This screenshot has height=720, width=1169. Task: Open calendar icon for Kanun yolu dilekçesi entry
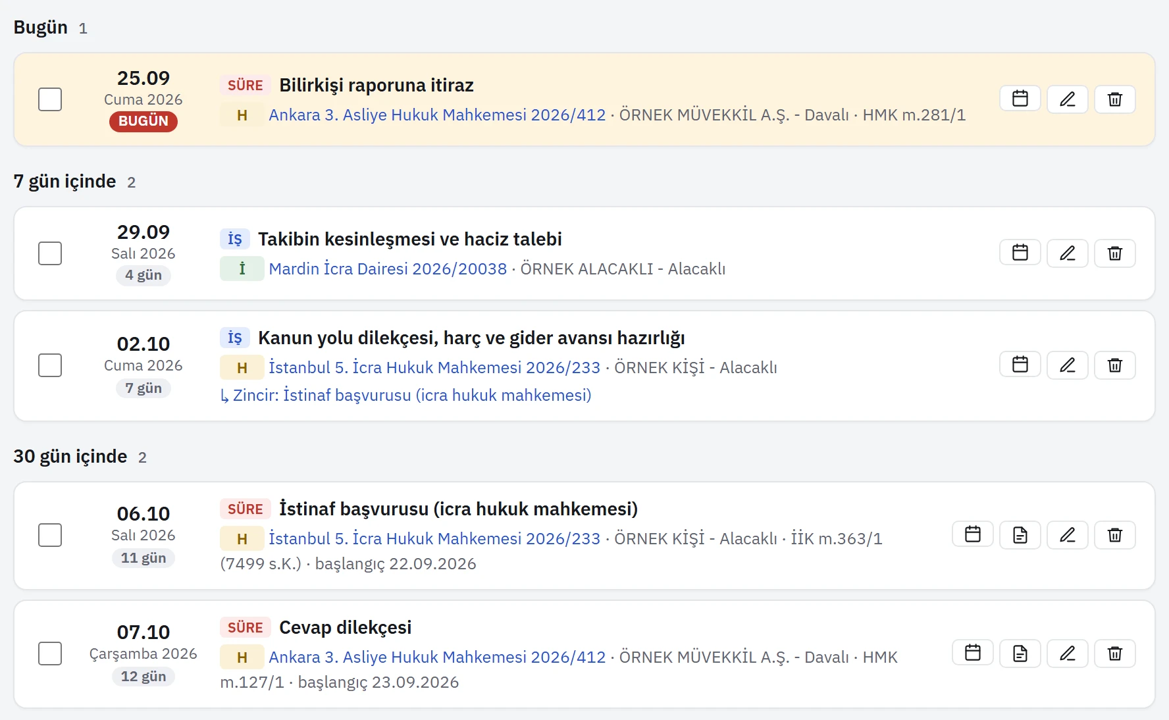(x=1020, y=365)
